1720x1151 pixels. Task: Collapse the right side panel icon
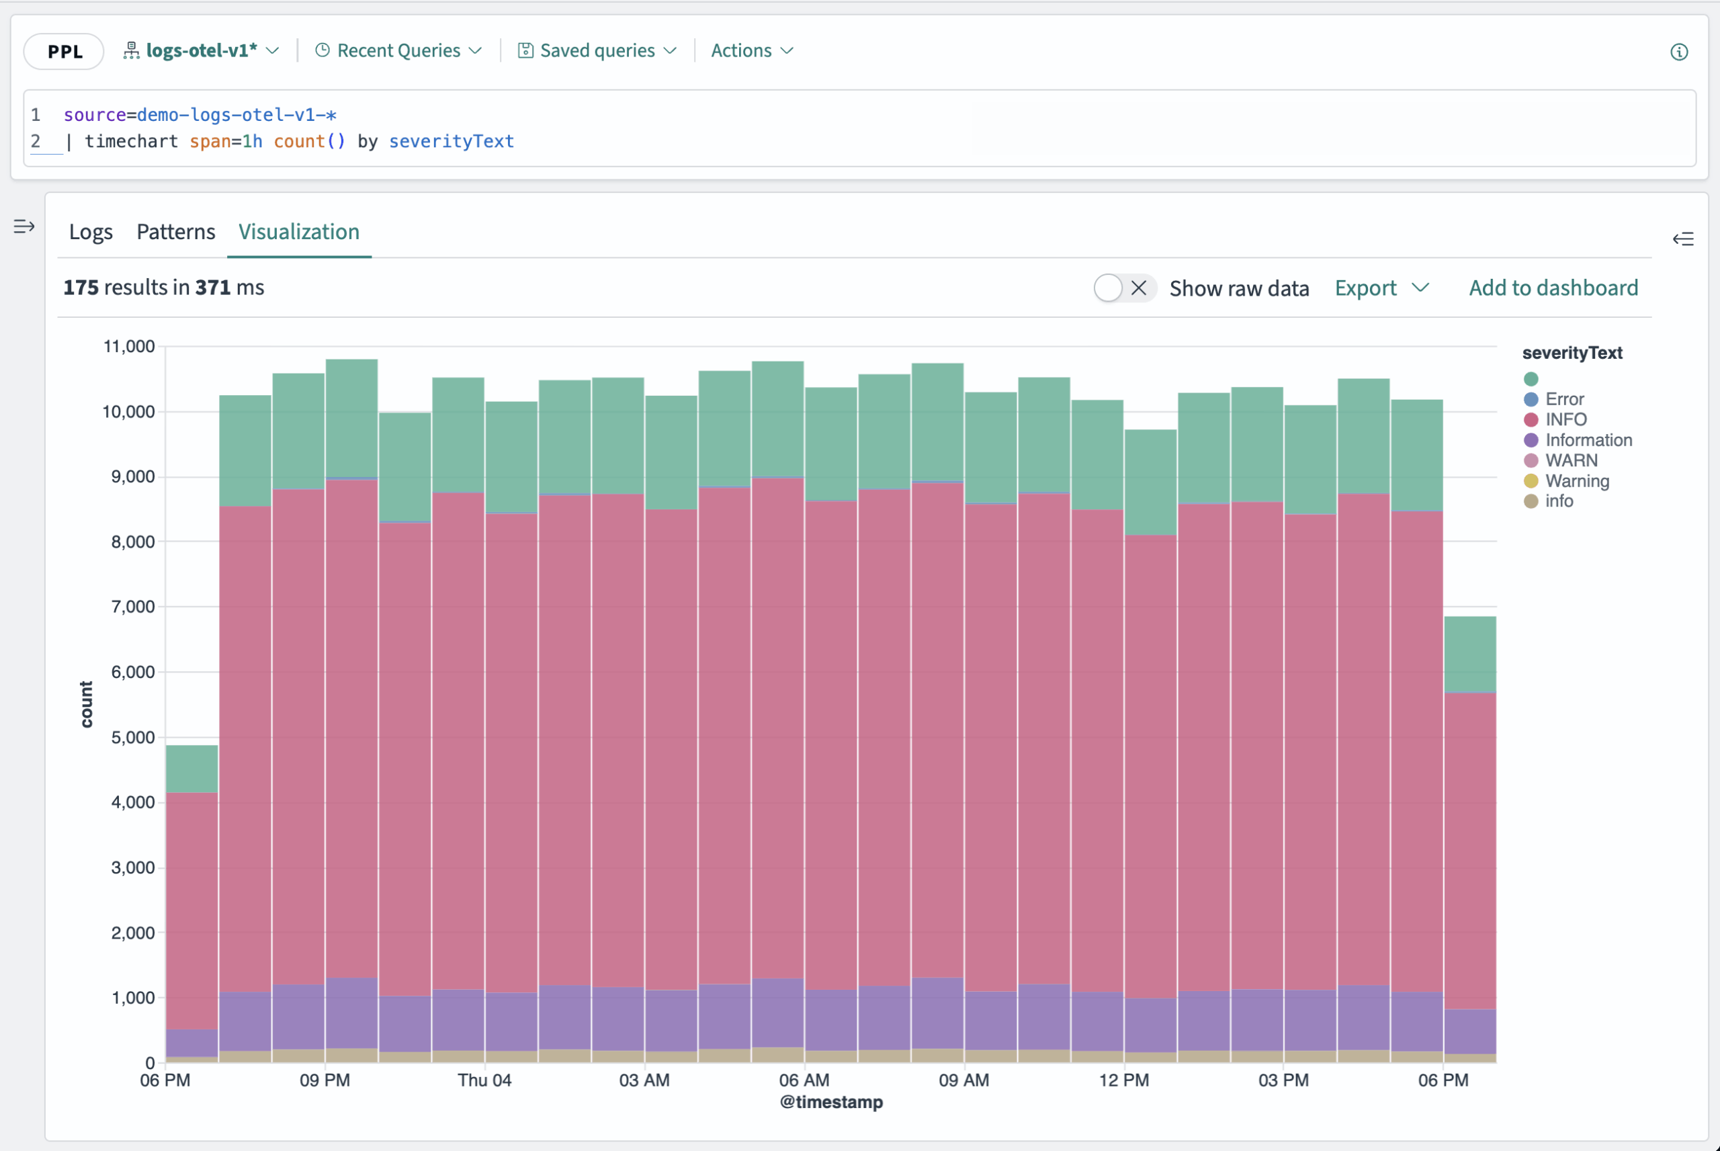click(x=1682, y=239)
